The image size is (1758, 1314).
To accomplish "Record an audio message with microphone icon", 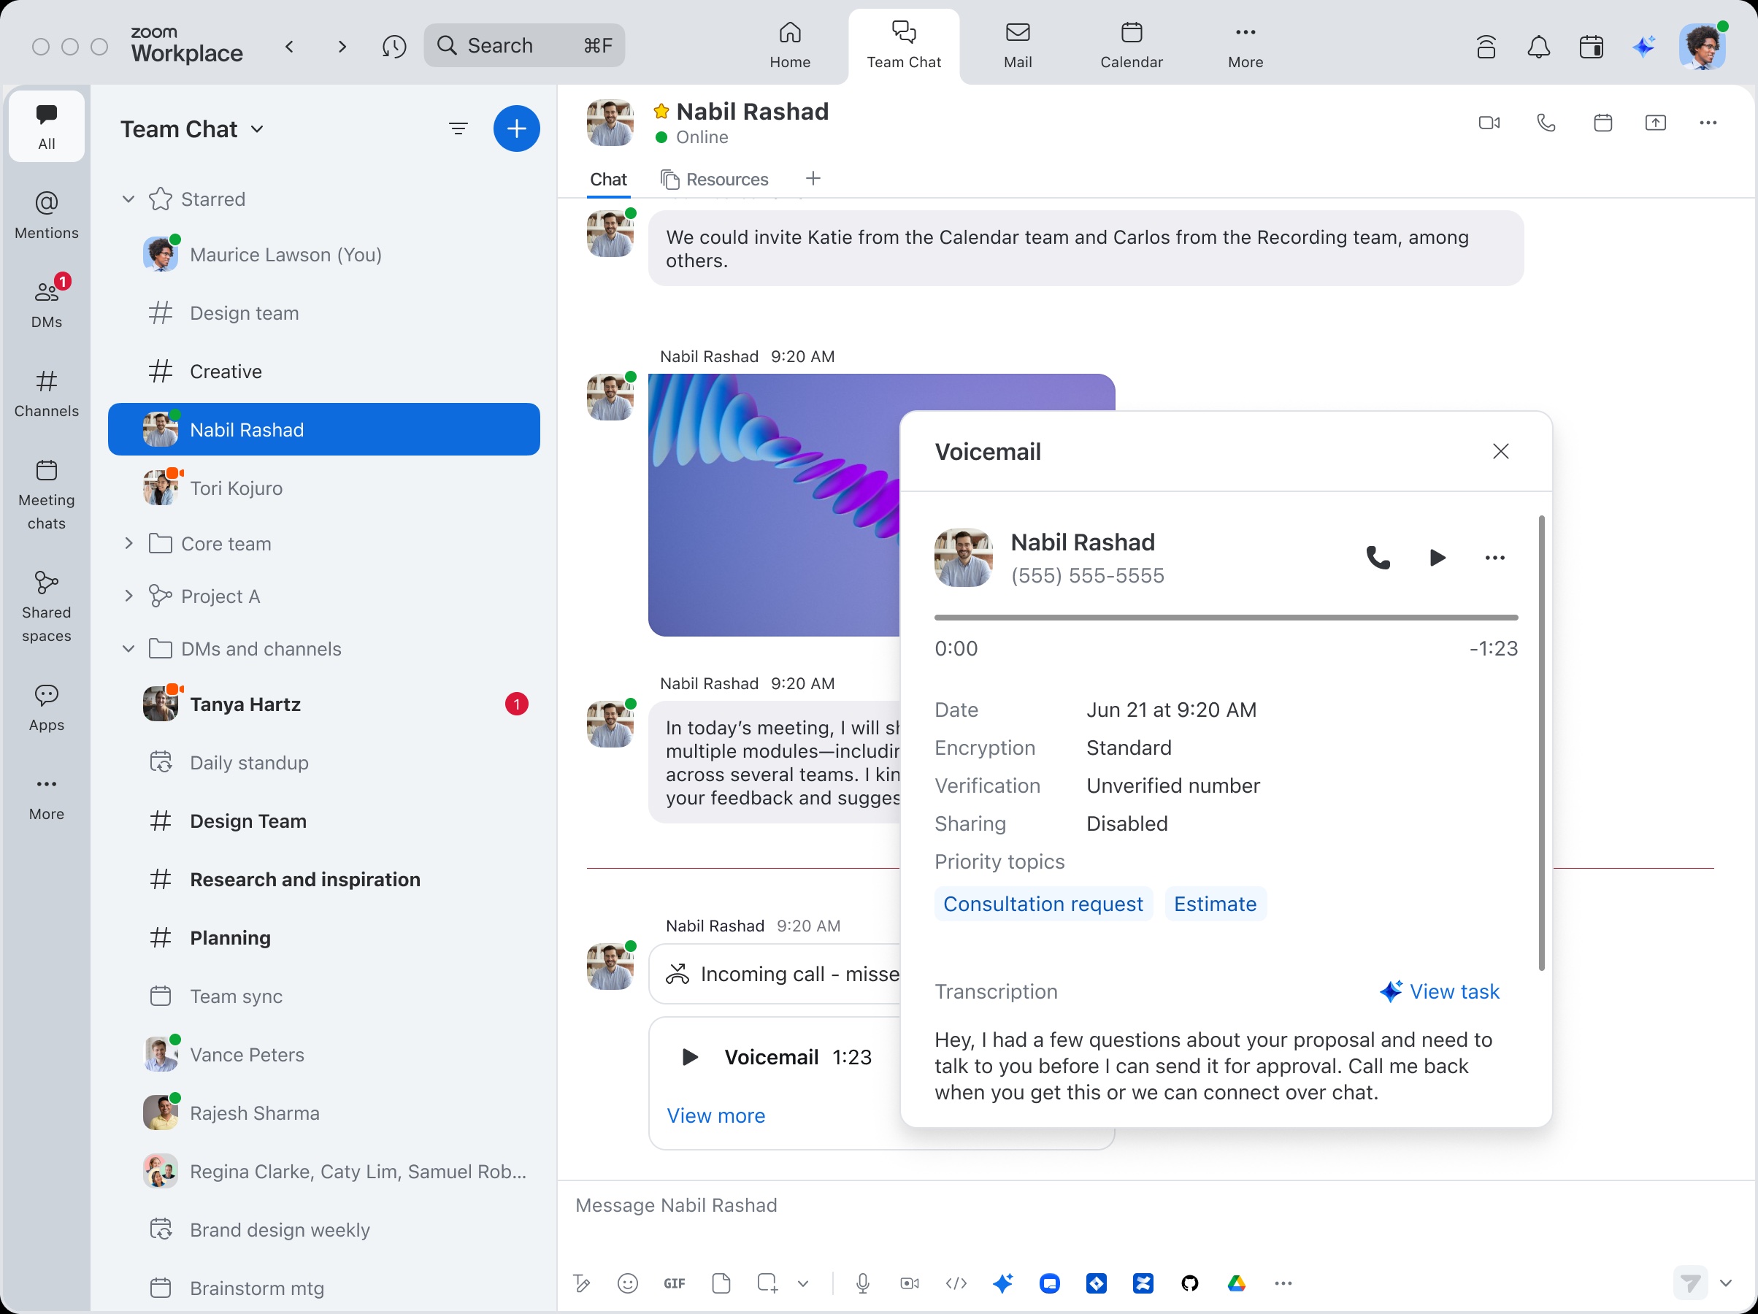I will click(x=862, y=1283).
